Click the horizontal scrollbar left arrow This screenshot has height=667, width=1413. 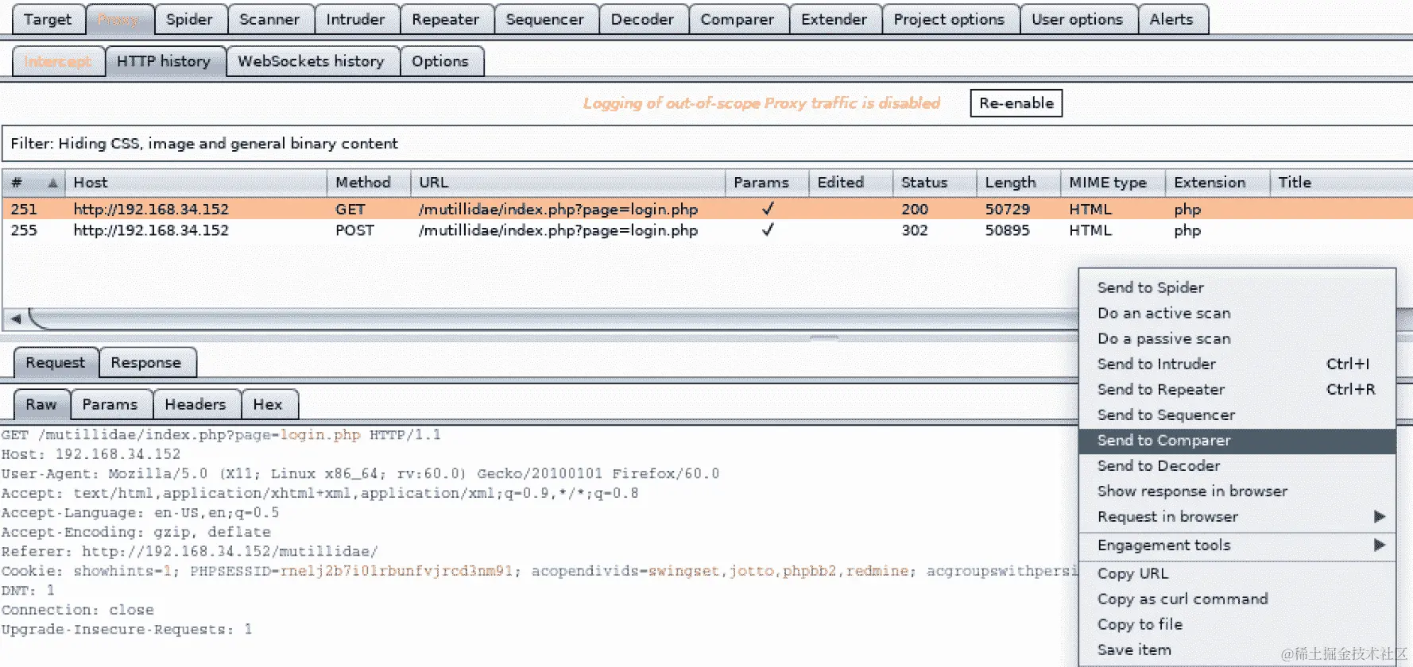coord(15,318)
